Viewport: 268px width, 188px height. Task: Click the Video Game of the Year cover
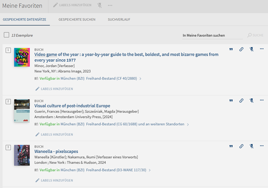[22, 57]
